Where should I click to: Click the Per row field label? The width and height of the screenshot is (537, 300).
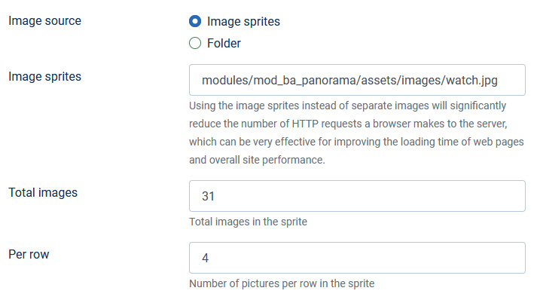pyautogui.click(x=29, y=255)
